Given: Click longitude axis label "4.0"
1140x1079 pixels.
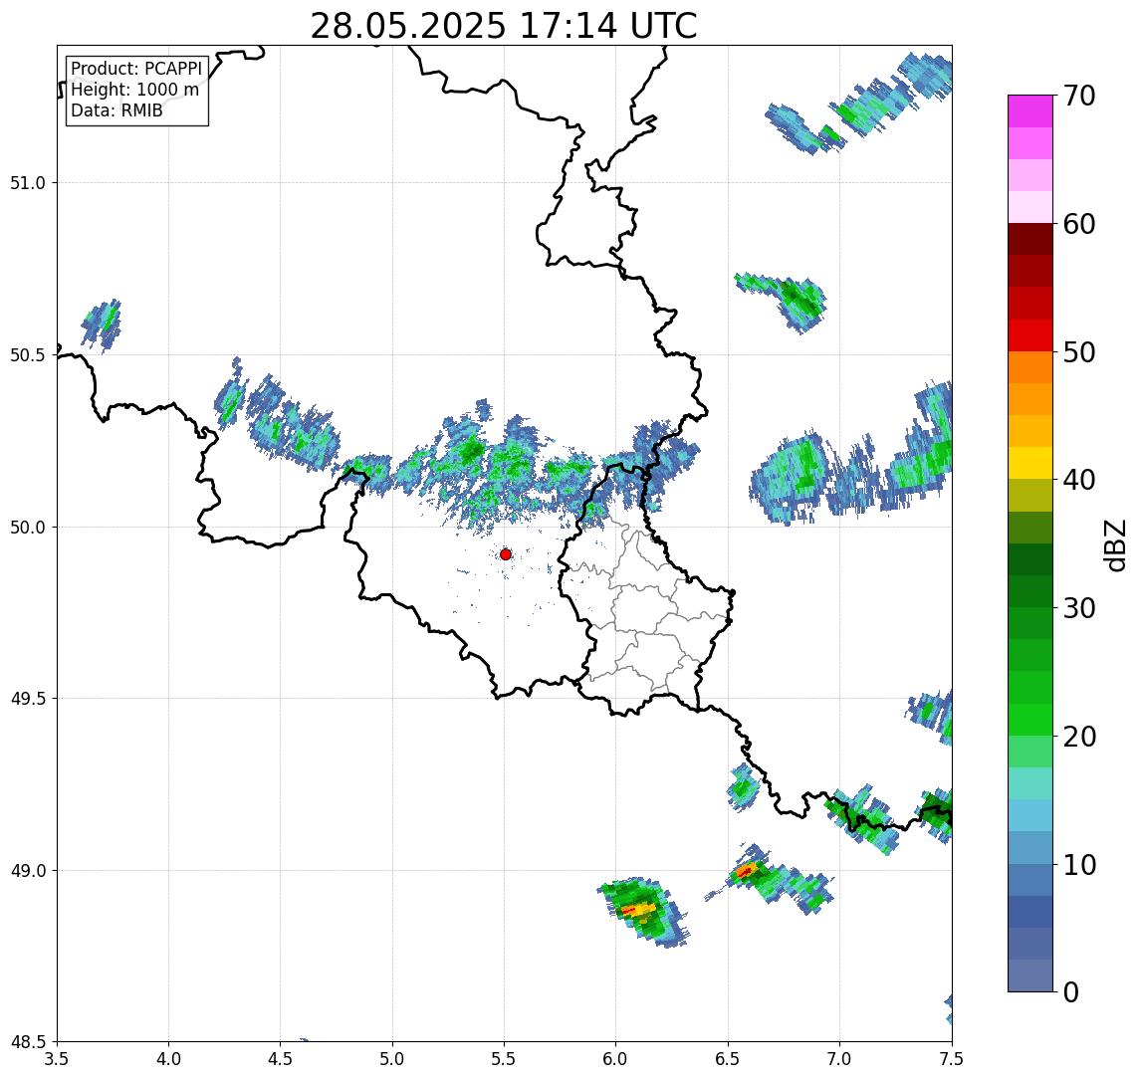Looking at the screenshot, I should [168, 1058].
